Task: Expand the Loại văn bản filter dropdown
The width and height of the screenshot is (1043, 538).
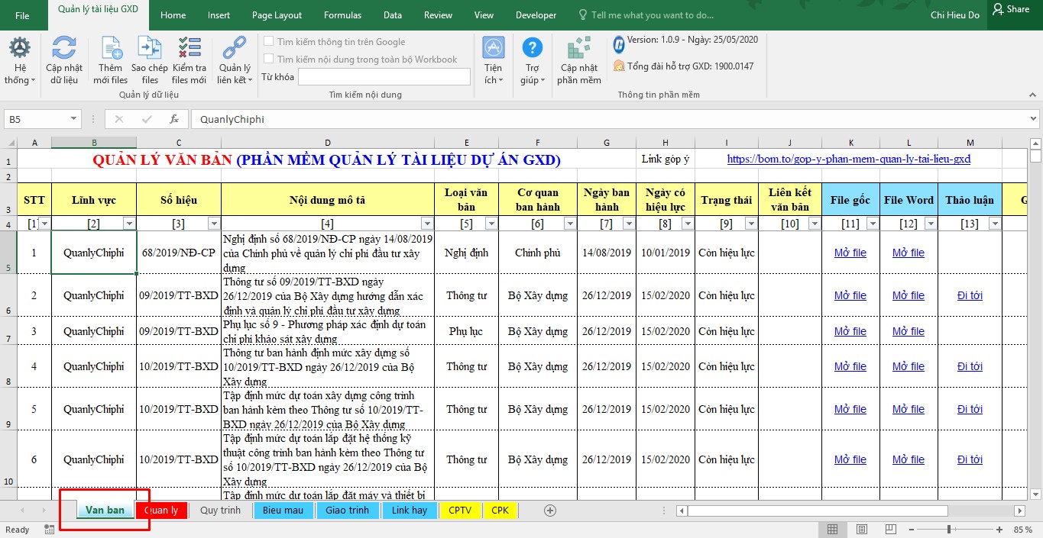Action: [491, 224]
